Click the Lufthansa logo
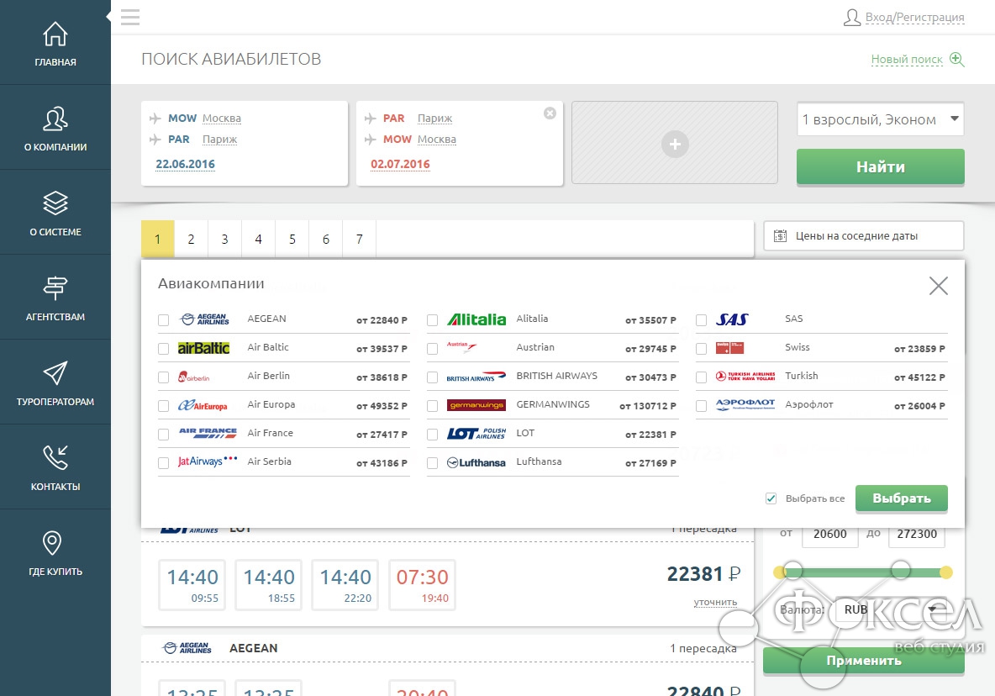This screenshot has width=995, height=696. point(476,462)
